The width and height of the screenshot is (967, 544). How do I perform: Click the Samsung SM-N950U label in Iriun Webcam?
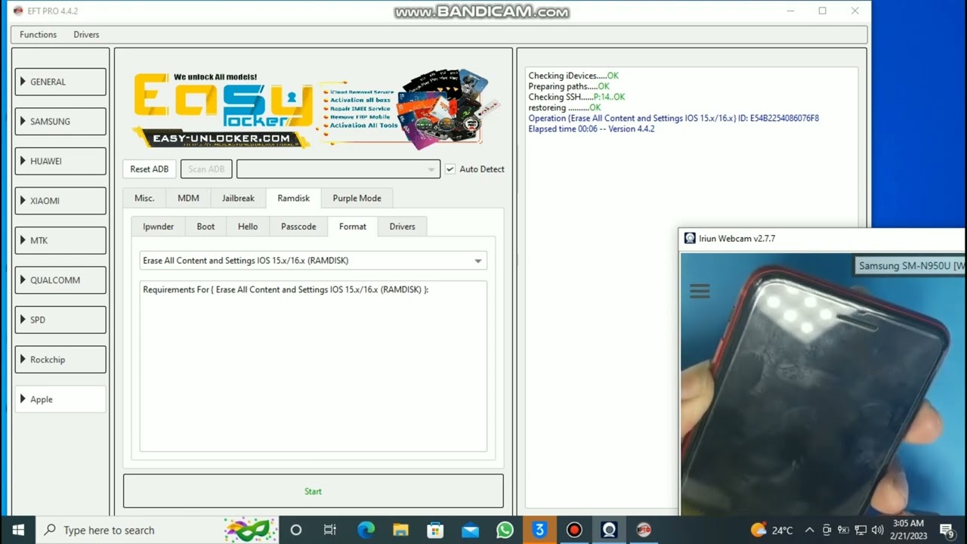(911, 266)
